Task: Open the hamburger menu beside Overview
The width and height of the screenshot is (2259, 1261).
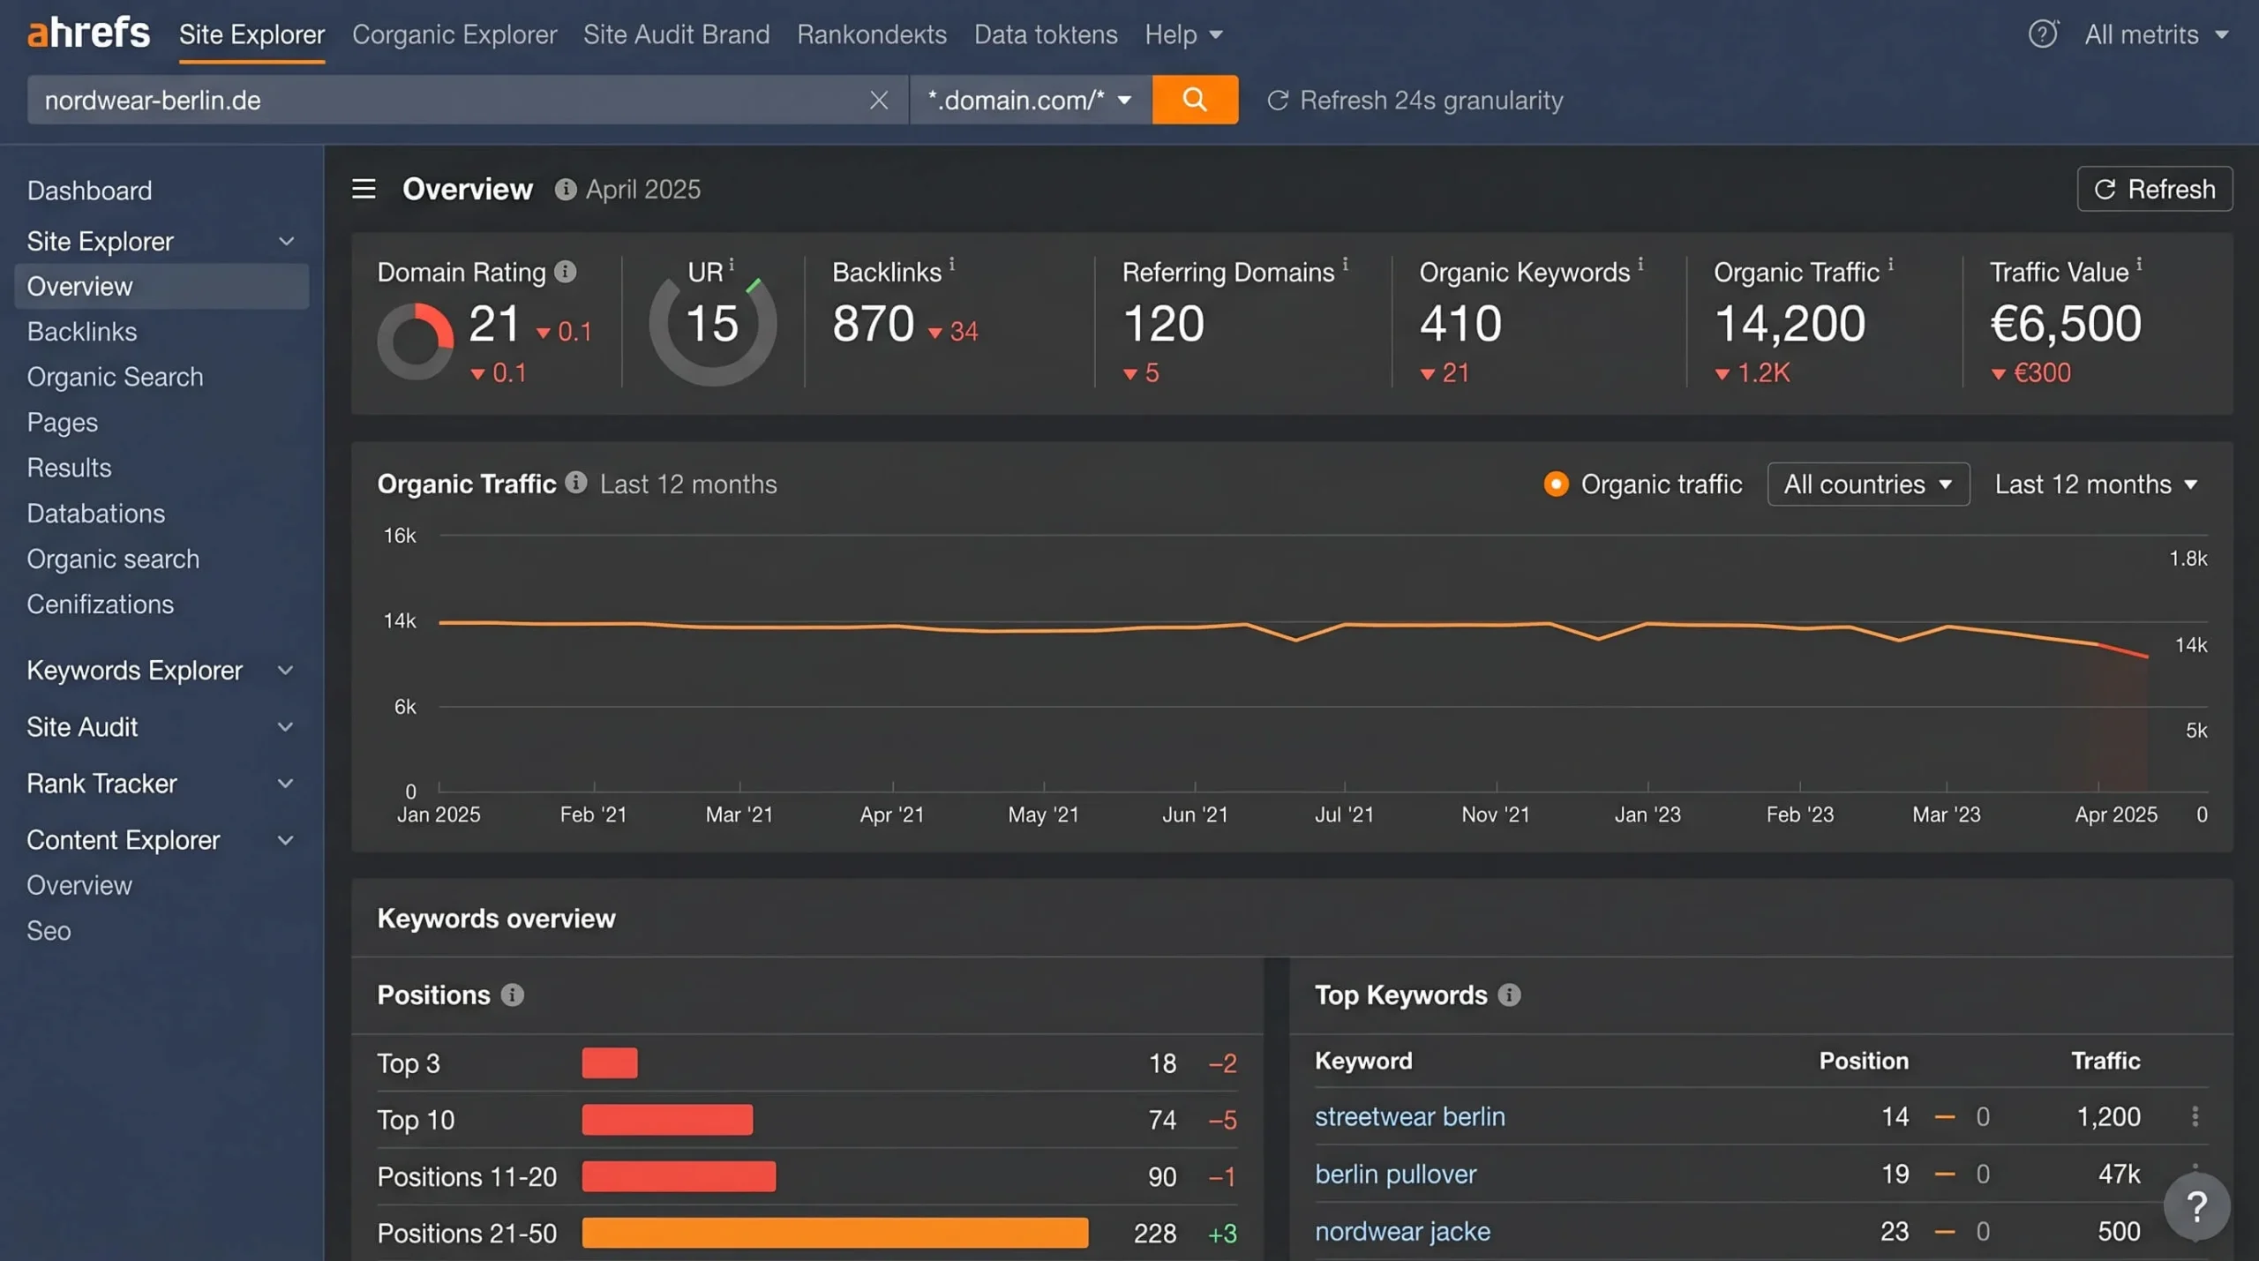Action: coord(364,189)
